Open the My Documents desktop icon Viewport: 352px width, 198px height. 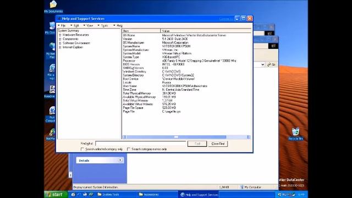[x=53, y=7]
